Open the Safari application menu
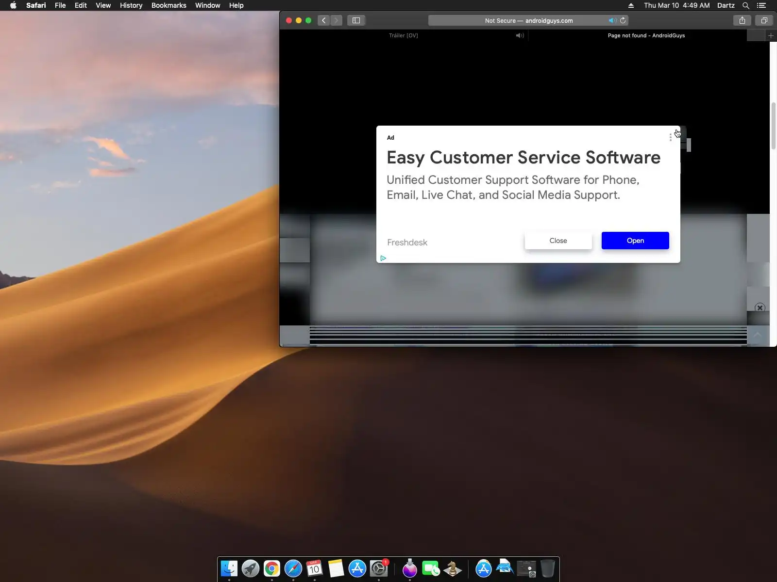This screenshot has width=777, height=582. coord(36,5)
